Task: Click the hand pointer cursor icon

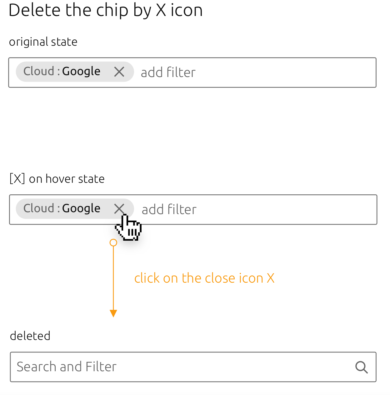Action: pos(129,228)
